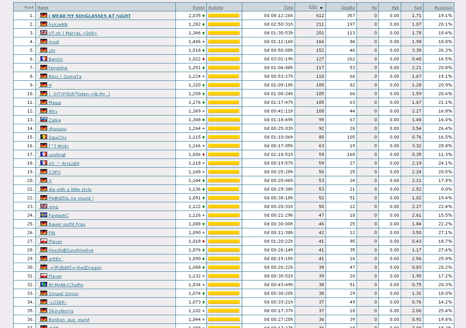Toggle the sort arrow beside Kills header
The width and height of the screenshot is (466, 328).
tap(321, 8)
